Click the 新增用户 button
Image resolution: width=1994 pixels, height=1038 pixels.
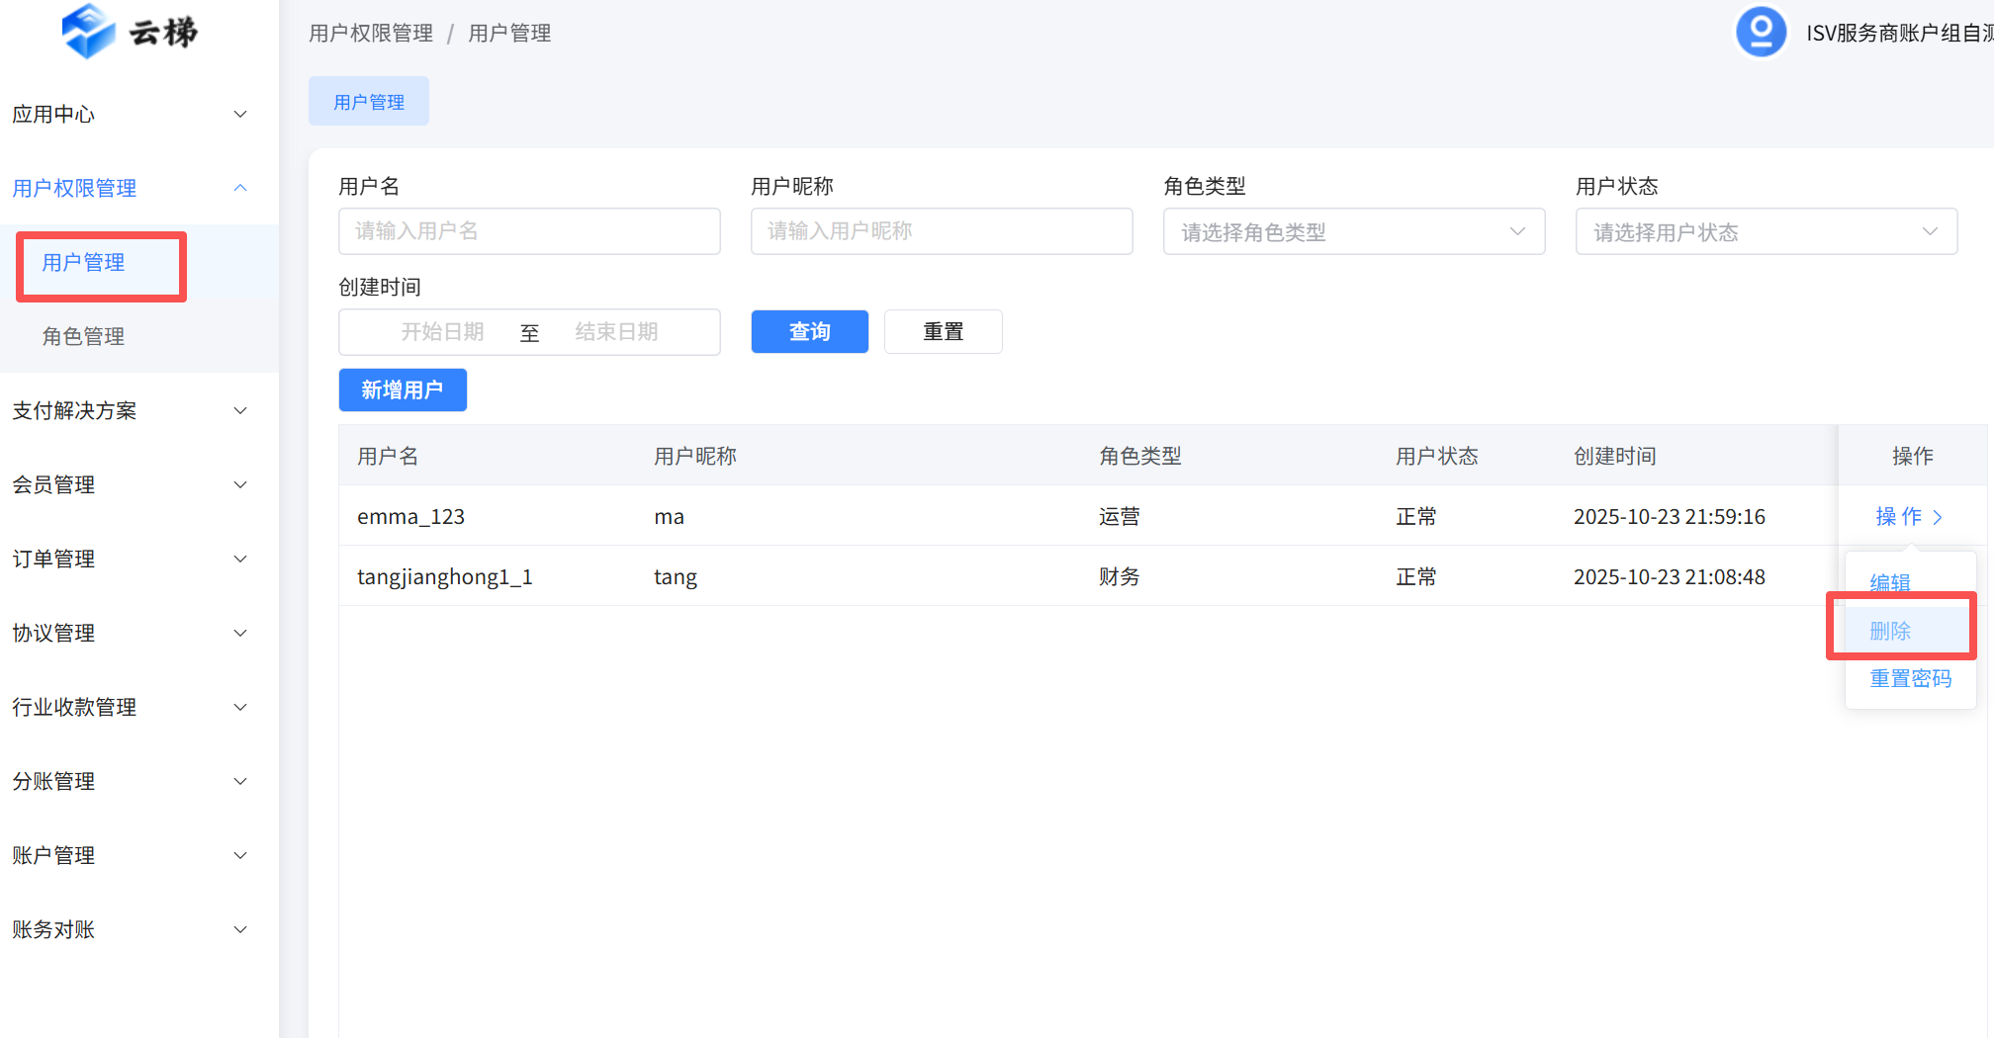[403, 390]
